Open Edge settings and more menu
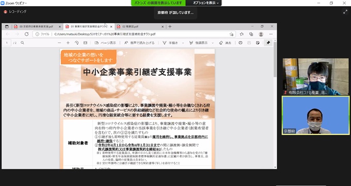 coord(271,34)
